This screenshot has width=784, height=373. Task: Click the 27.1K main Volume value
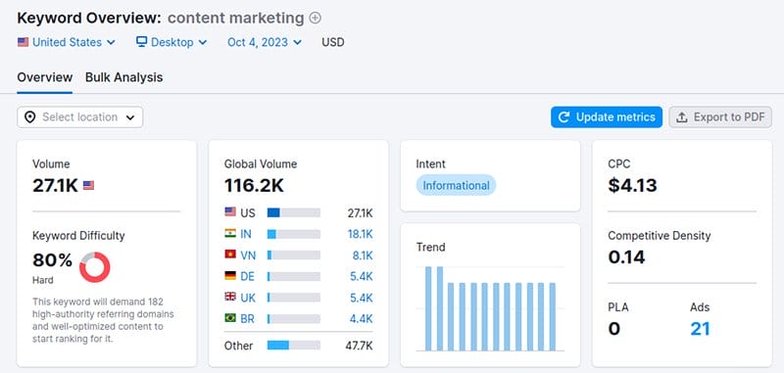click(x=55, y=186)
